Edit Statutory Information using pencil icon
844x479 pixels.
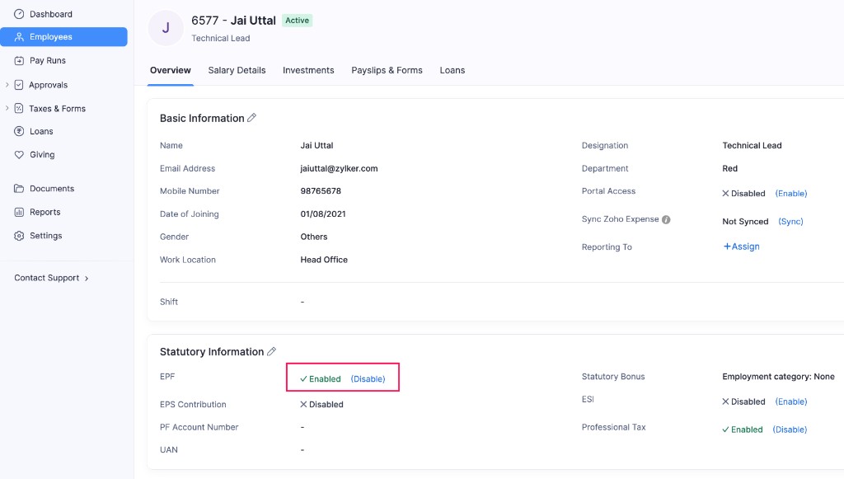271,351
